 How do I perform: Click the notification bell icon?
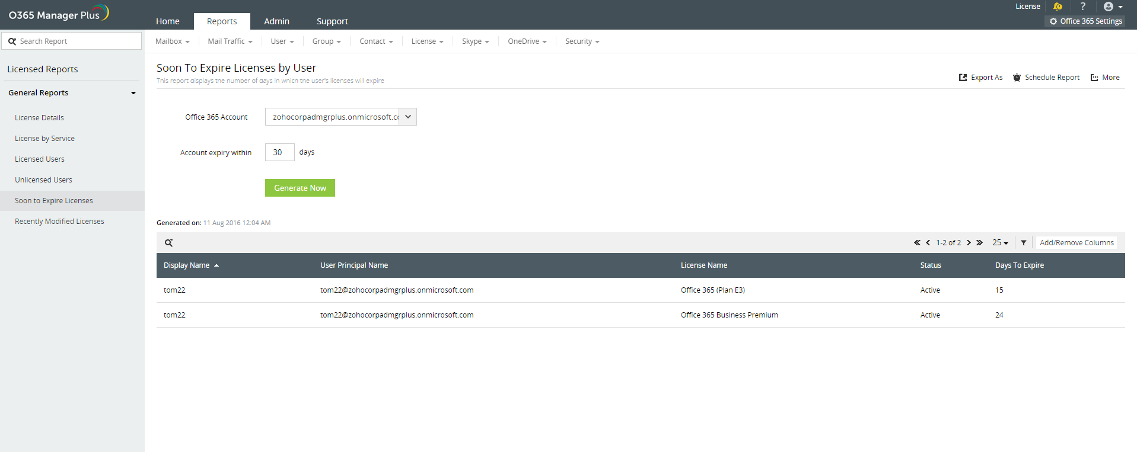tap(1058, 7)
